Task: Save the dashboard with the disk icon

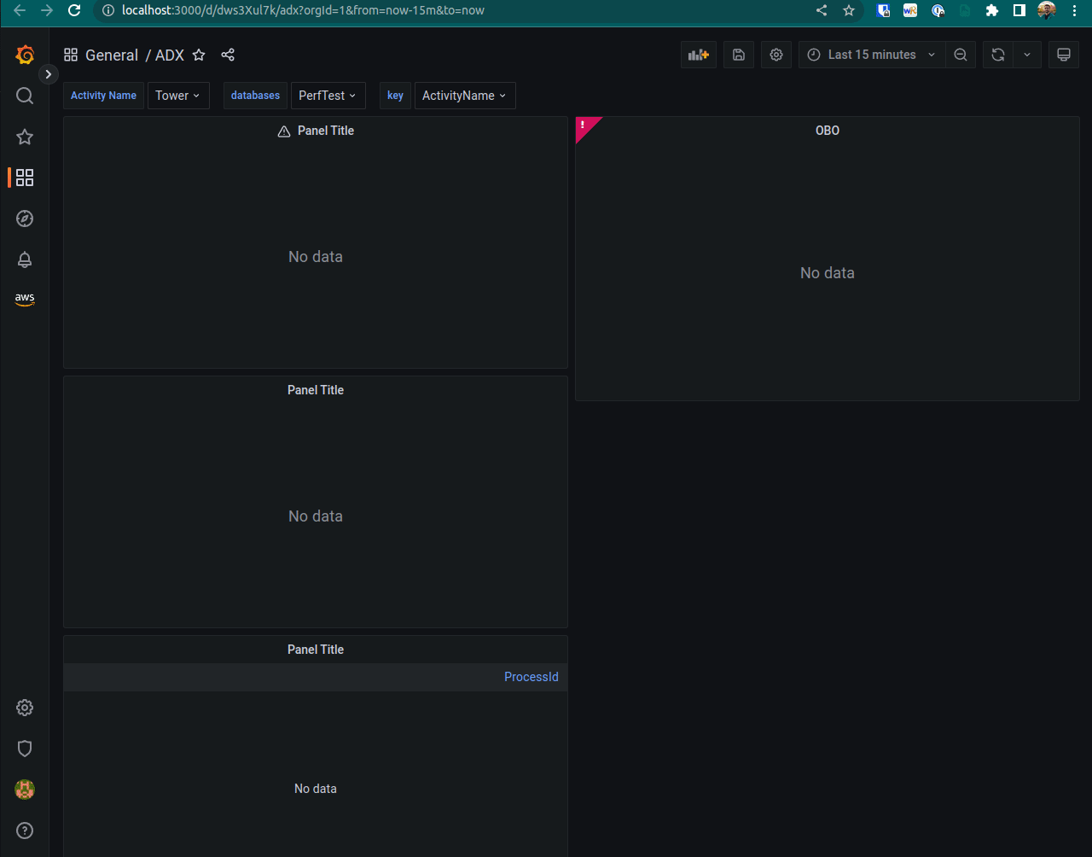Action: point(739,55)
